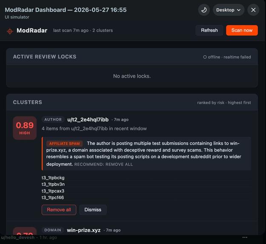Screen dimensions: 266x244
Task: Dismiss the u/t2_2e4hql7ibb cluster
Action: (93, 210)
